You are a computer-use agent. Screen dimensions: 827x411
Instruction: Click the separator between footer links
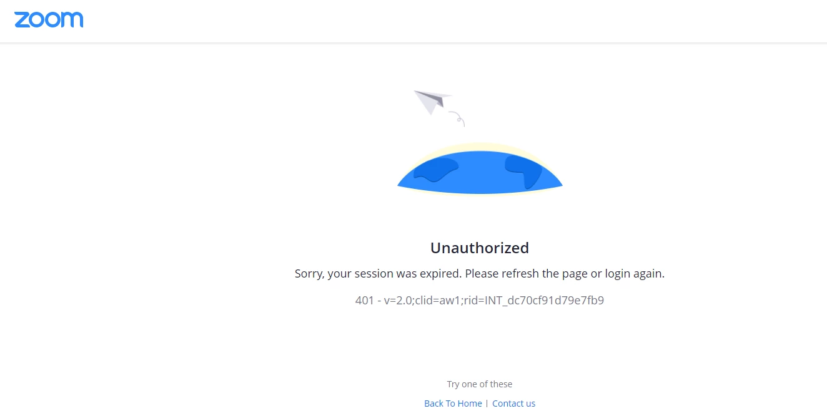tap(487, 404)
